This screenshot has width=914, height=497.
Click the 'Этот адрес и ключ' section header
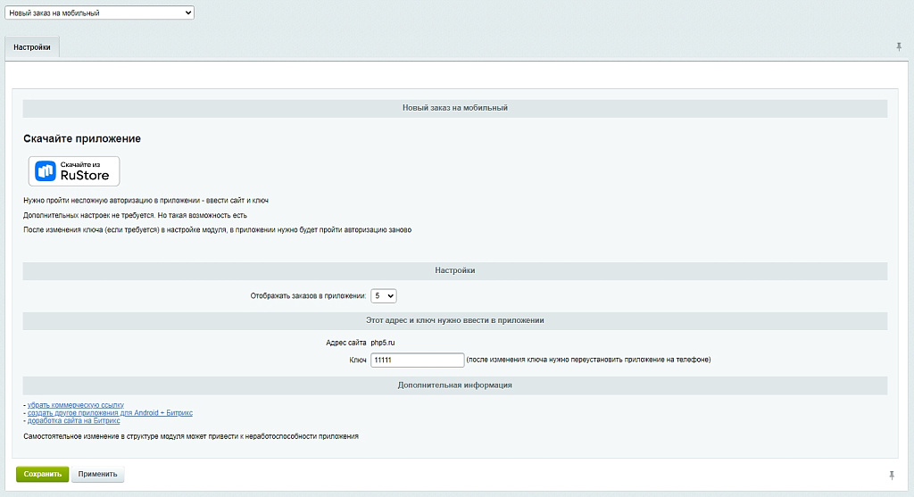click(x=455, y=320)
